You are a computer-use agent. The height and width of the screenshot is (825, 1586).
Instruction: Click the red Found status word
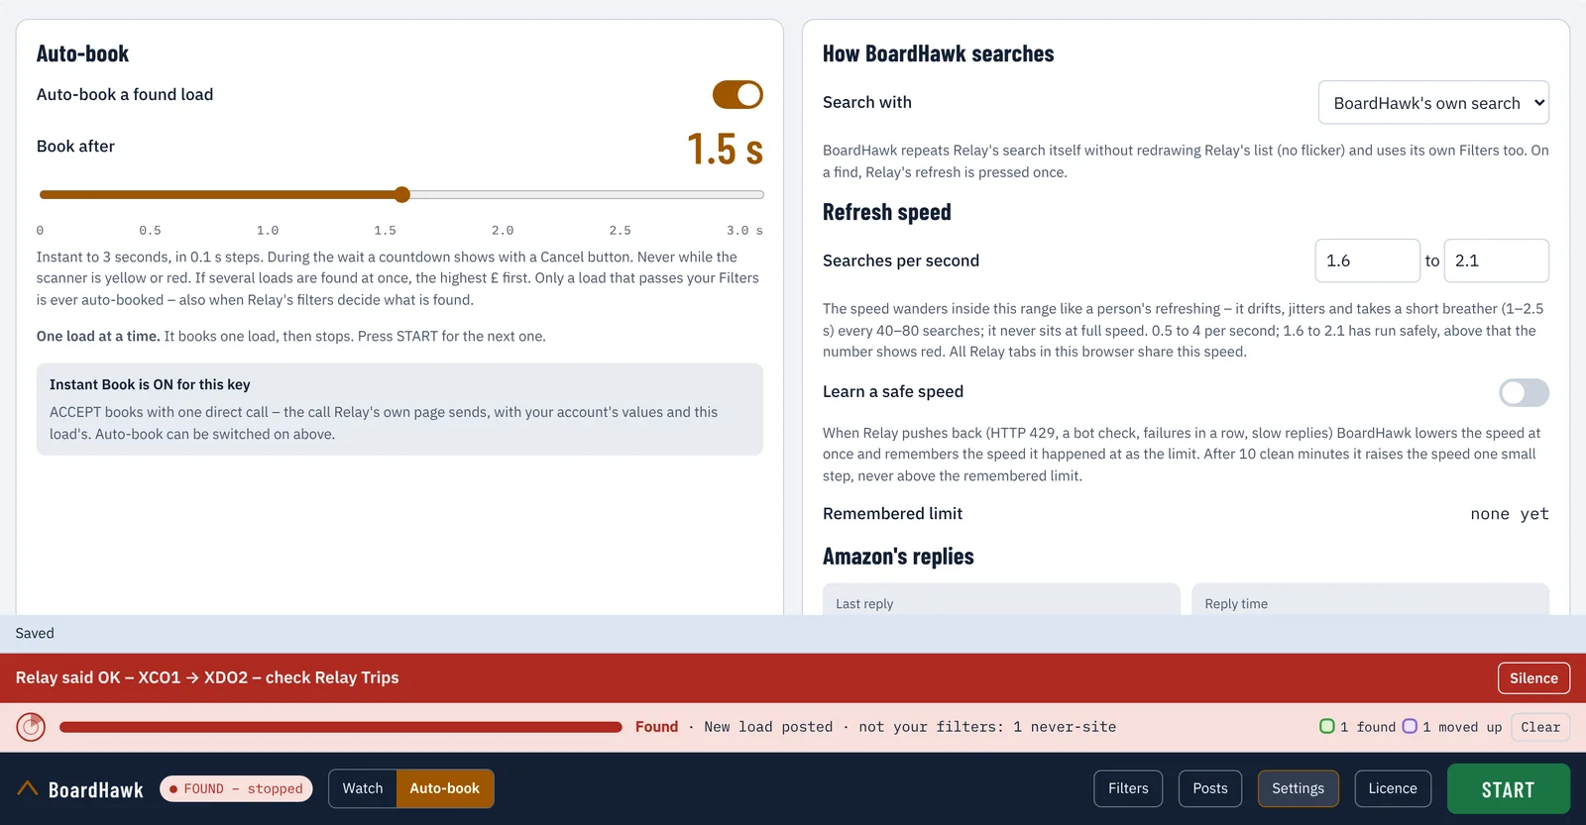[657, 727]
